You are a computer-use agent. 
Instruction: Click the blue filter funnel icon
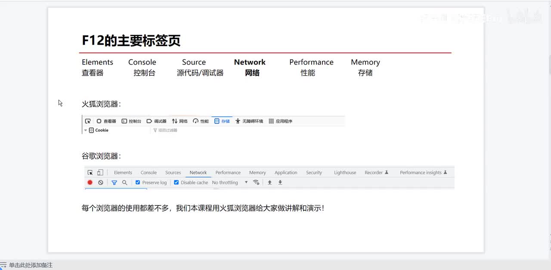pos(114,182)
